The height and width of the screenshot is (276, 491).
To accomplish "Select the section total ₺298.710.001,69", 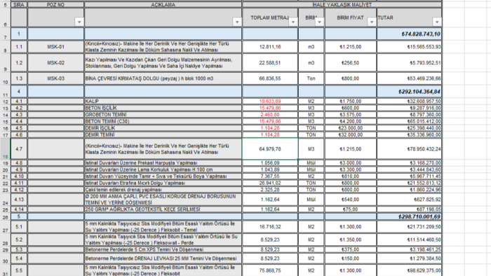I will (x=409, y=216).
